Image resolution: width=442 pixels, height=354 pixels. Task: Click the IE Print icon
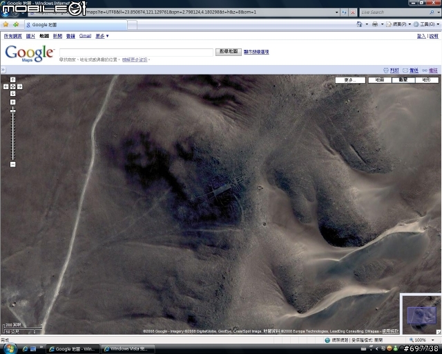(x=375, y=24)
